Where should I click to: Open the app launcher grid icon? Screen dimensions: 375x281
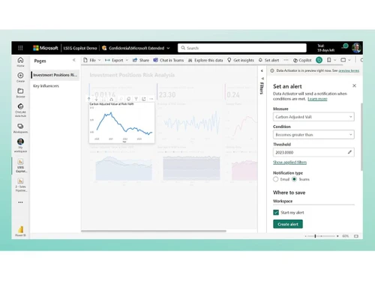point(20,48)
